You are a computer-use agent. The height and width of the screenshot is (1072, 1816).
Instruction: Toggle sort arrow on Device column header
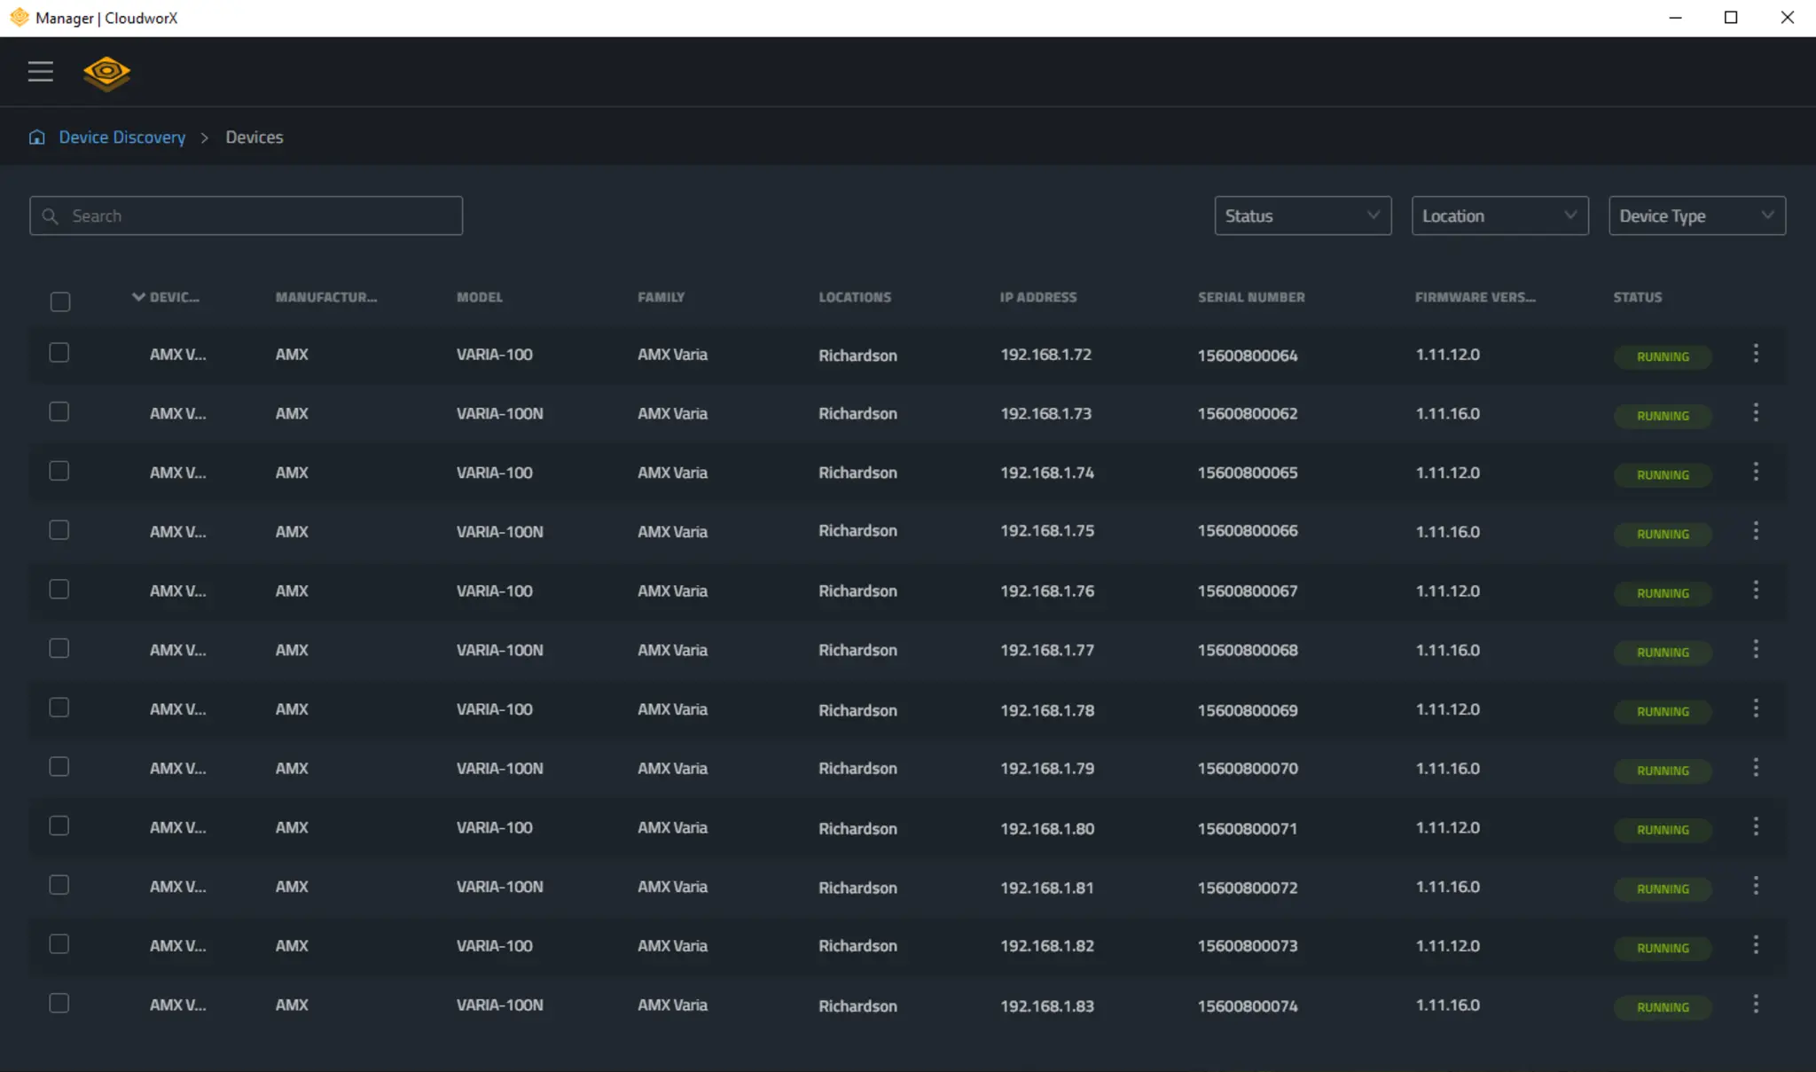click(x=138, y=297)
